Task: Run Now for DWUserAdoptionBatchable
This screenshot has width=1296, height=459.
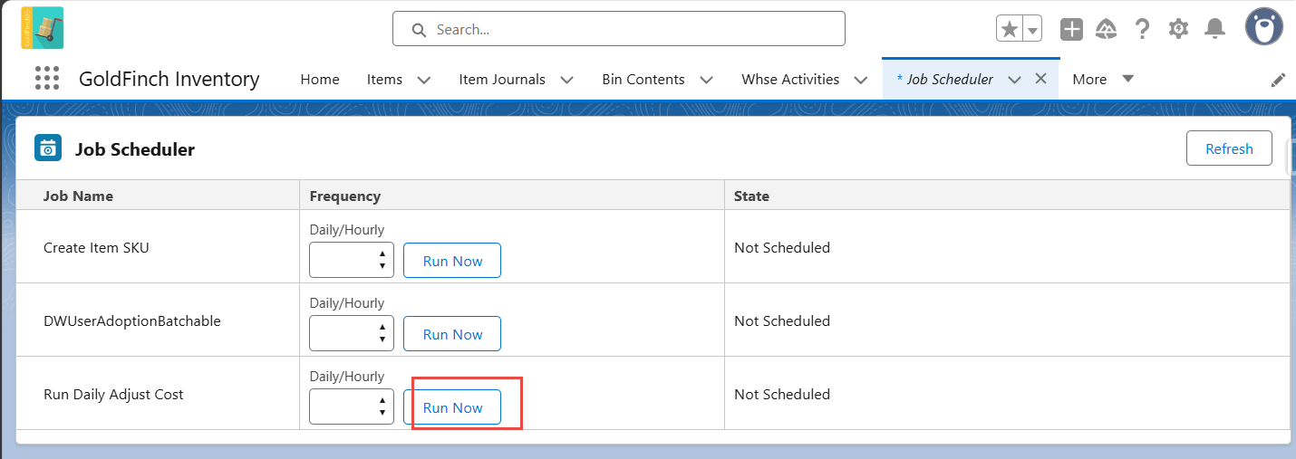Action: tap(452, 334)
